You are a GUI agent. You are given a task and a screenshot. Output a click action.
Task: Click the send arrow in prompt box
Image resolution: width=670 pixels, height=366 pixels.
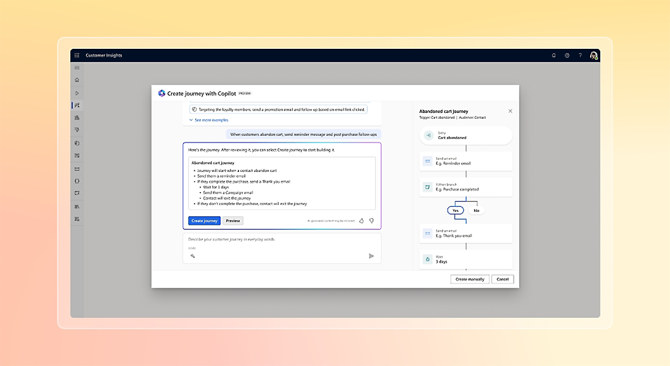371,256
